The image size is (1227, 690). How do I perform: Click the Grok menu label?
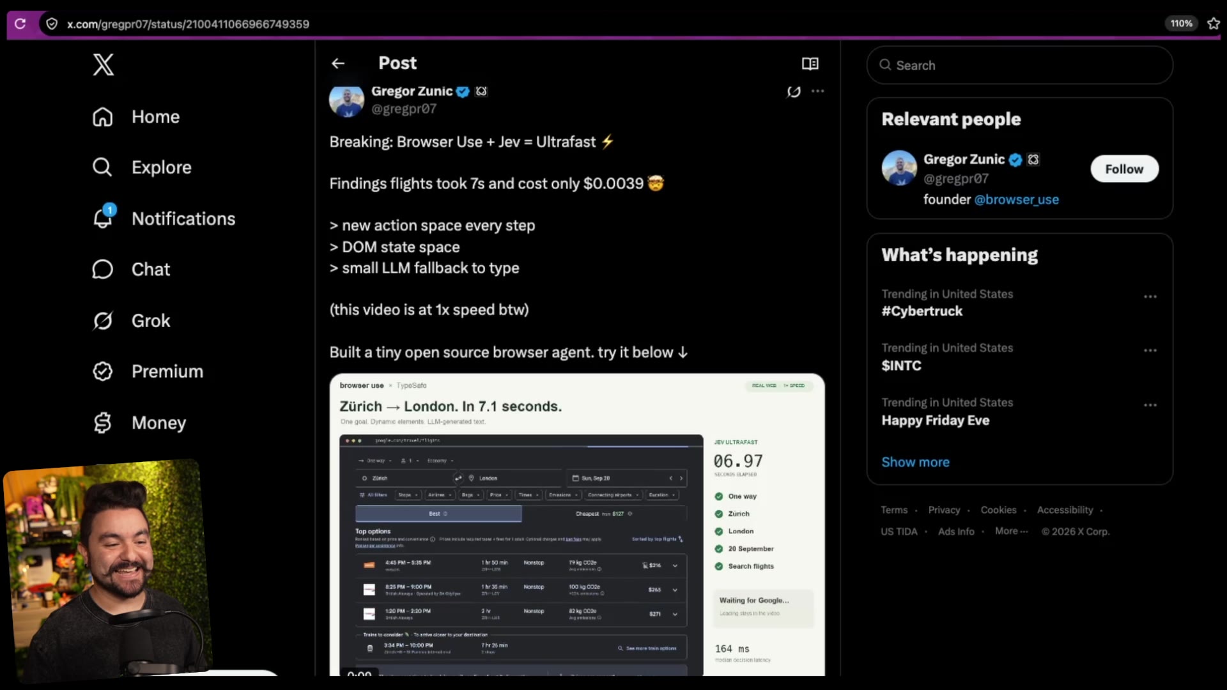coord(151,321)
